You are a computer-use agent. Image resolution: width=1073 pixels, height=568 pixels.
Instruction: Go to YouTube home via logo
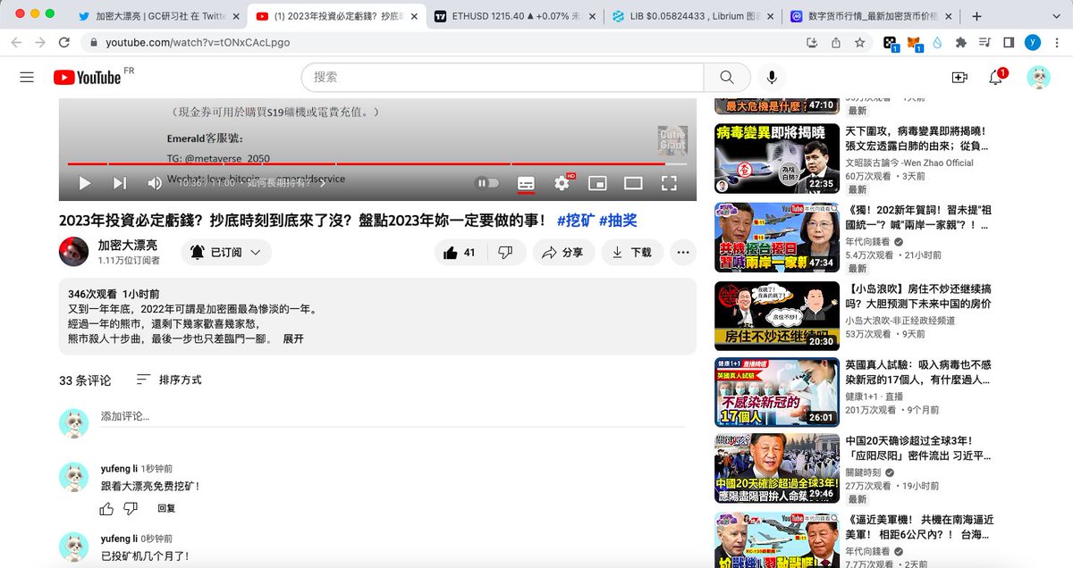(87, 78)
